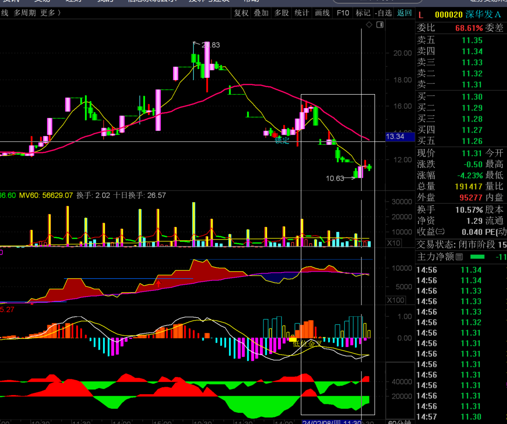The width and height of the screenshot is (507, 424).
Task: Click the diamond marker icon above chart
Action: tap(369, 25)
